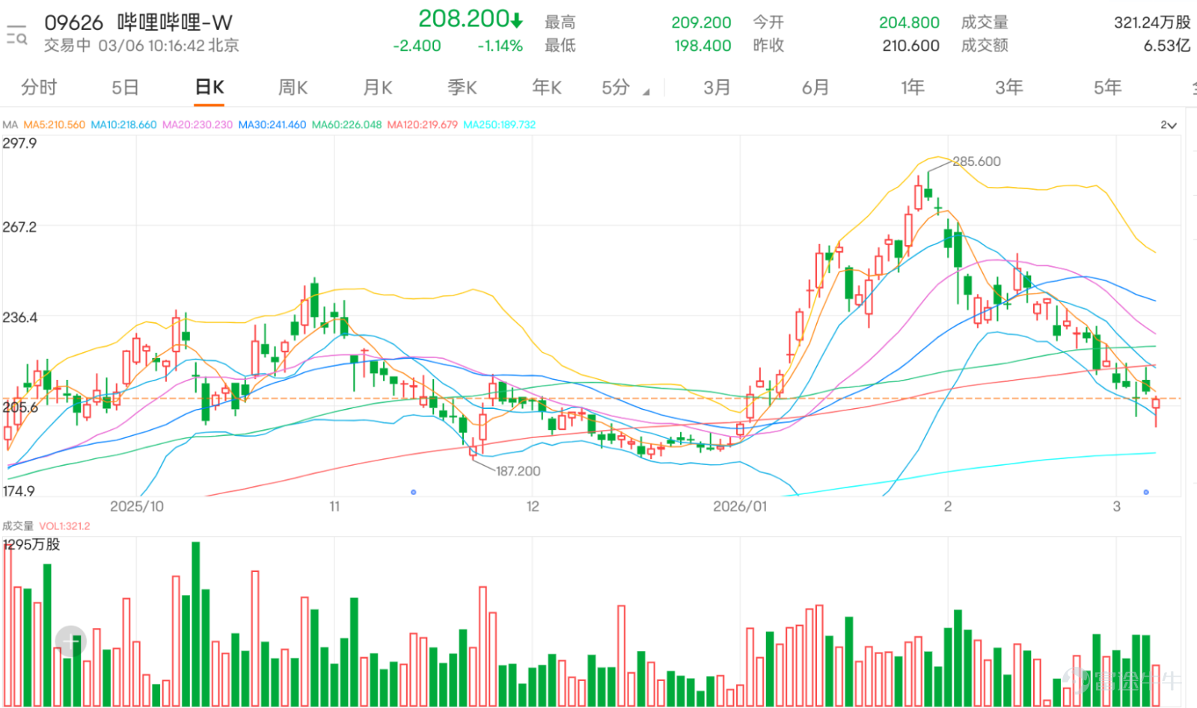1197x708 pixels.
Task: Select the 日K daily candlestick tab
Action: coord(209,87)
